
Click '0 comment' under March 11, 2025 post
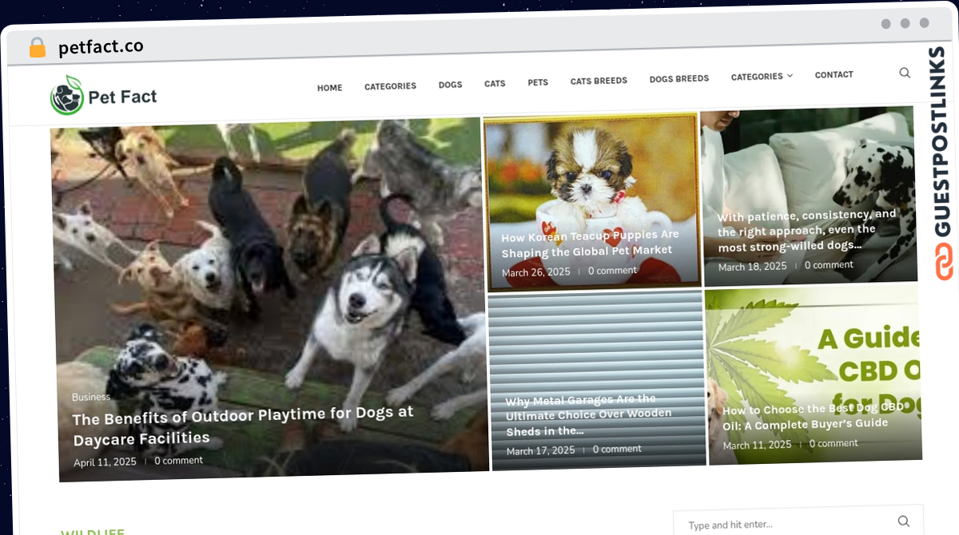point(834,443)
